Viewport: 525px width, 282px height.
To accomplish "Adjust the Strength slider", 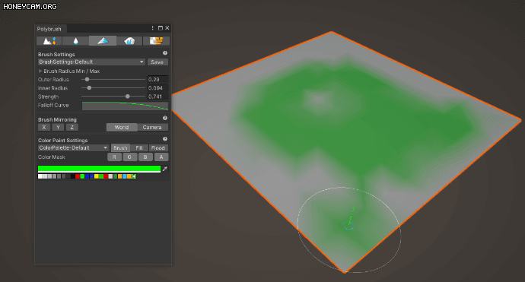I will point(113,97).
